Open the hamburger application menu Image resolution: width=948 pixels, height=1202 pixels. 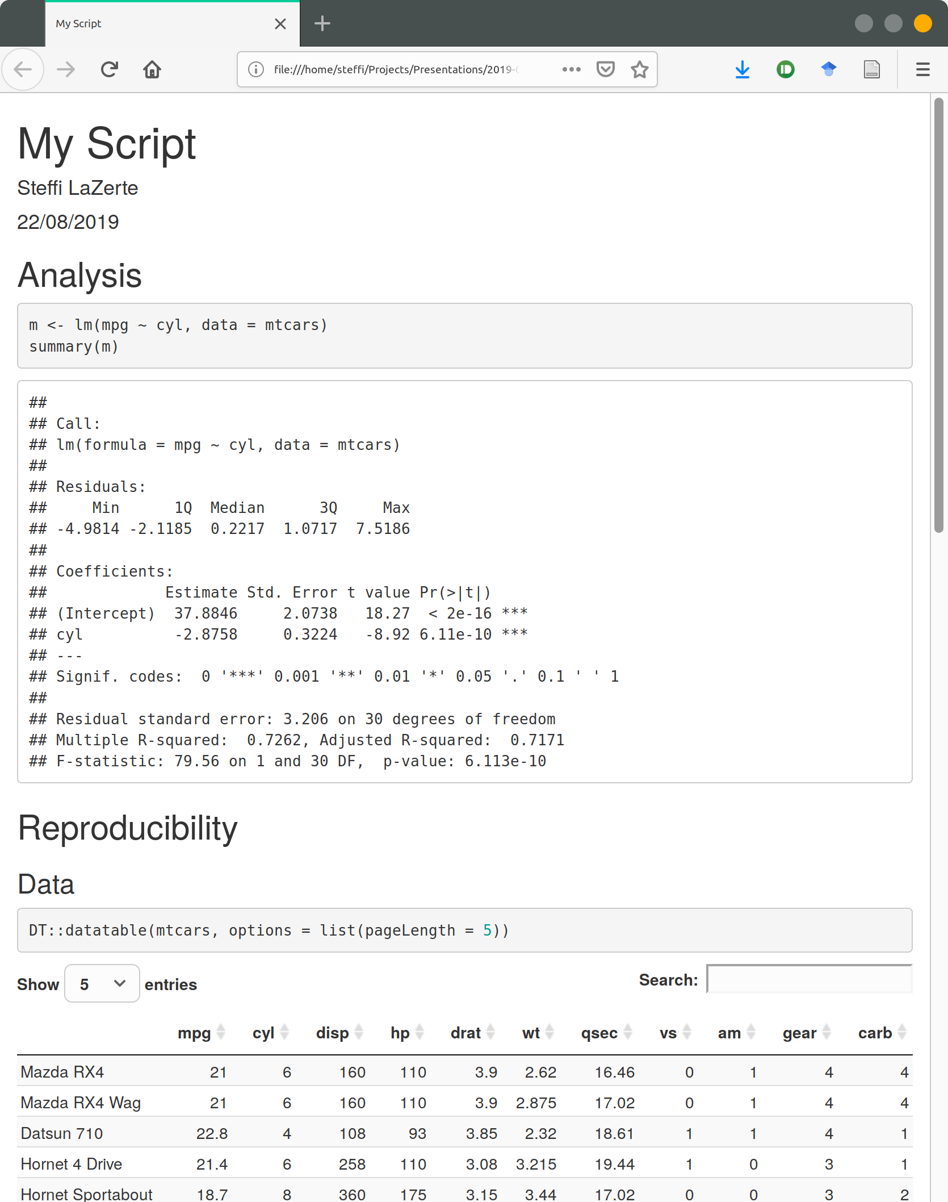(922, 70)
